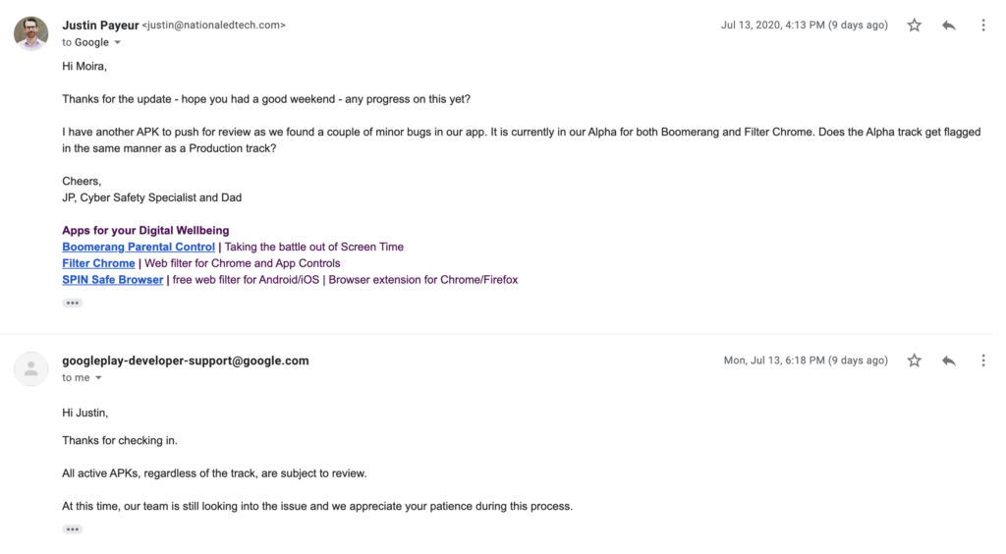
Task: Click the justin@nationaledtech.com email address
Action: pos(214,26)
